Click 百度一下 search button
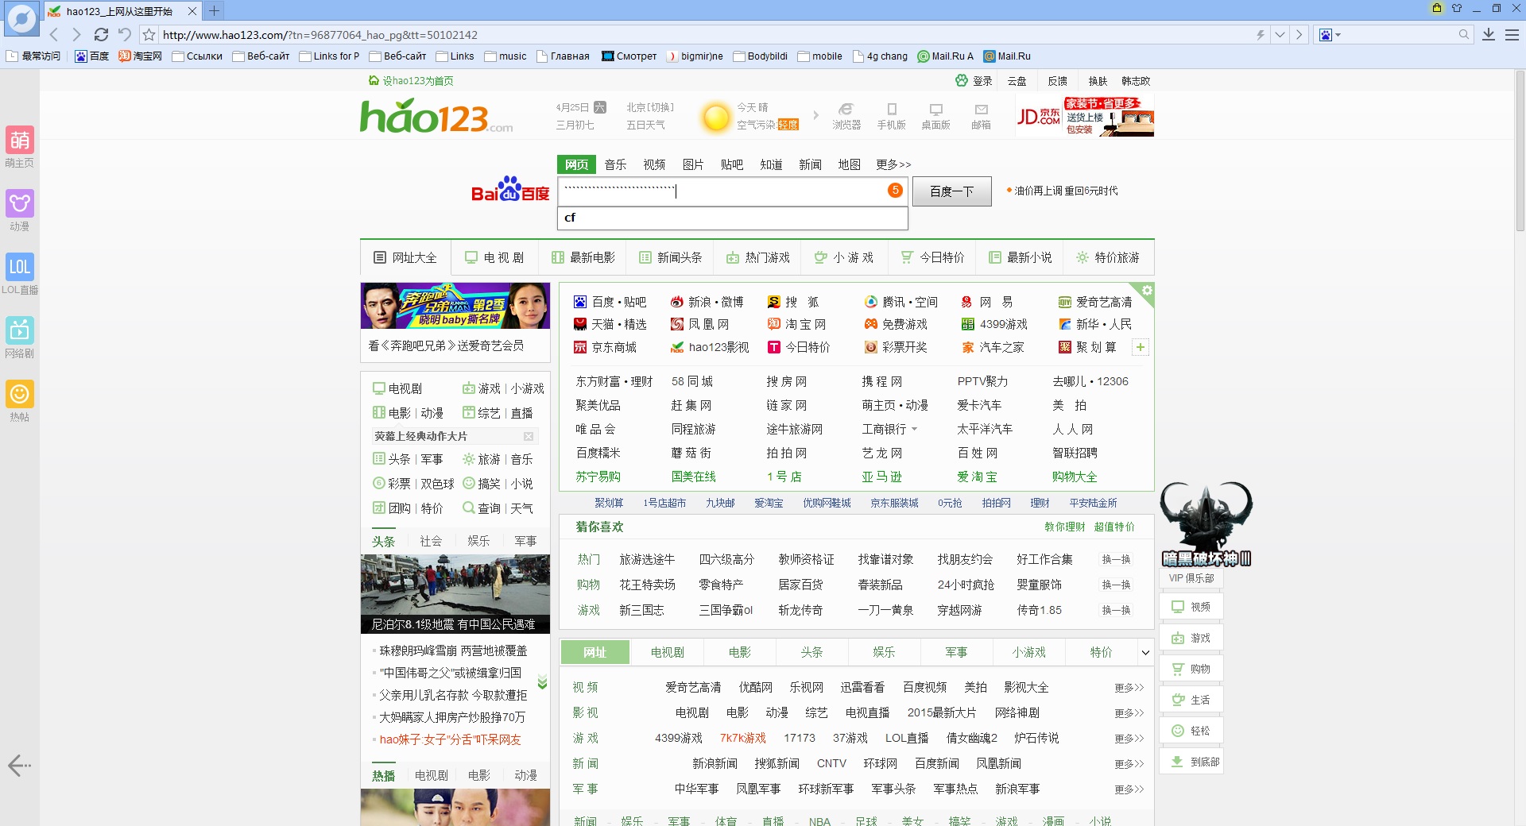 click(951, 191)
